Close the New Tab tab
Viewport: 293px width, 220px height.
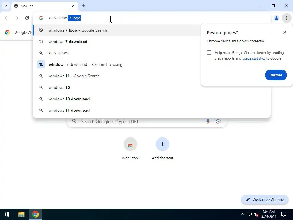pos(73,6)
